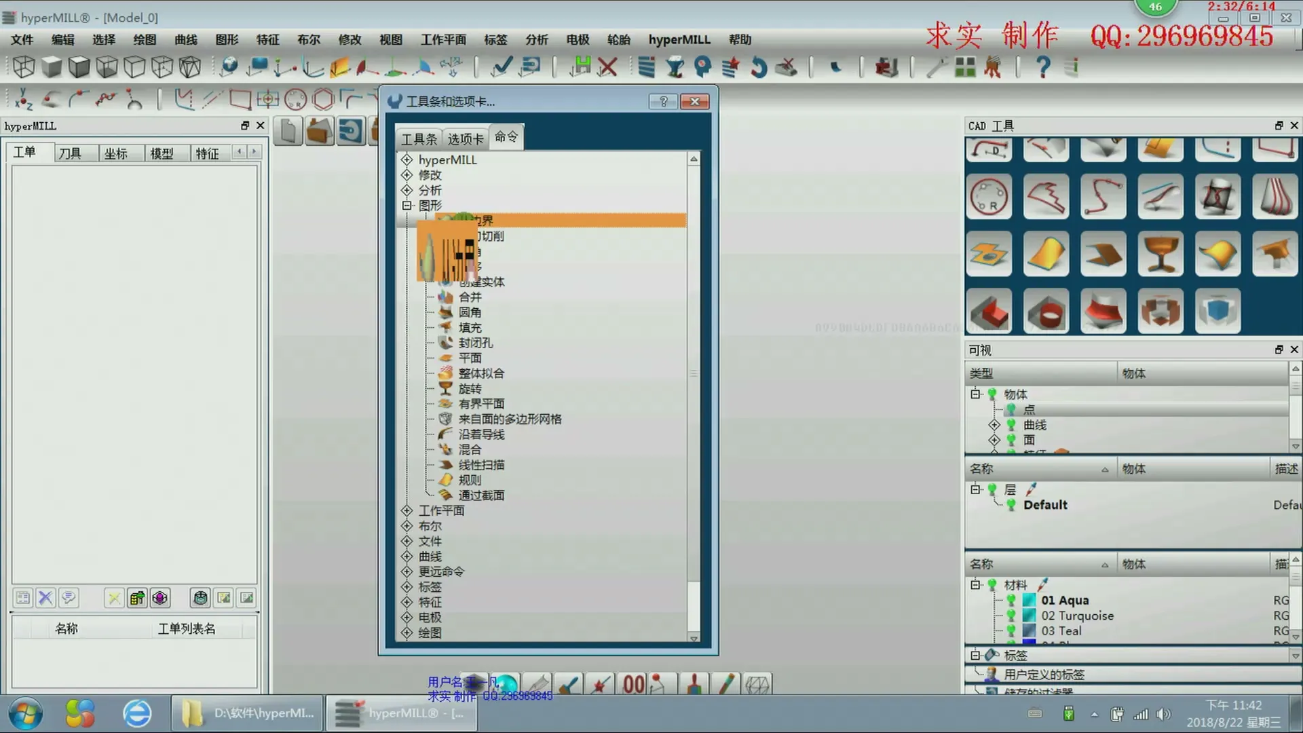The width and height of the screenshot is (1303, 733).
Task: Click the 01 Aqua color swatch
Action: click(x=1029, y=600)
